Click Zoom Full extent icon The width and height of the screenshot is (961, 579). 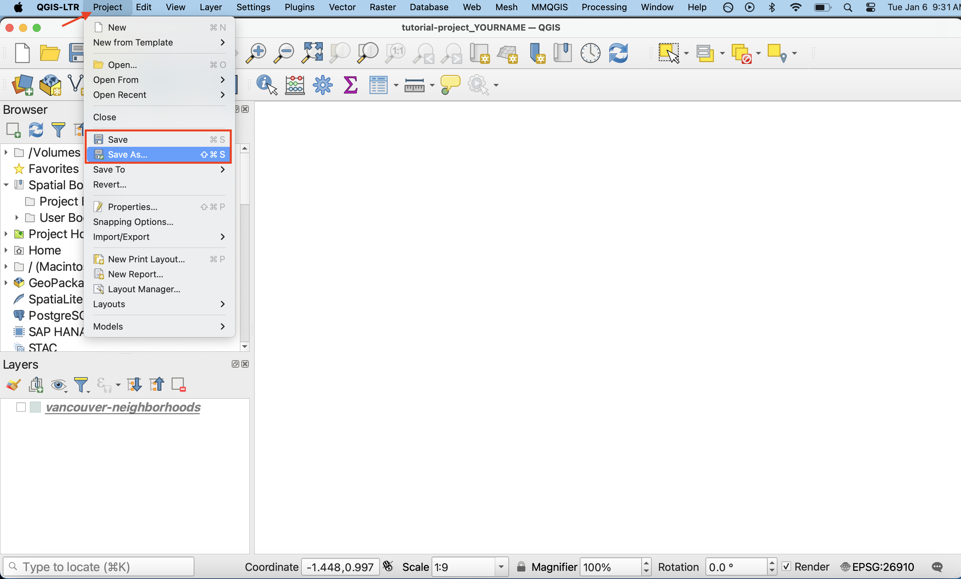click(x=312, y=53)
